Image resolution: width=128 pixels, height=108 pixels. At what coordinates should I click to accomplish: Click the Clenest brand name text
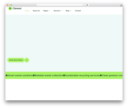click(x=17, y=8)
